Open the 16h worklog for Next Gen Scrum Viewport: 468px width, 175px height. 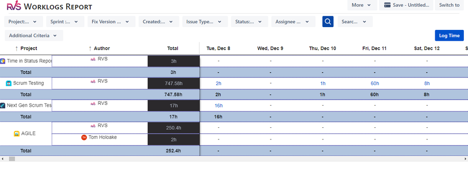click(x=218, y=106)
